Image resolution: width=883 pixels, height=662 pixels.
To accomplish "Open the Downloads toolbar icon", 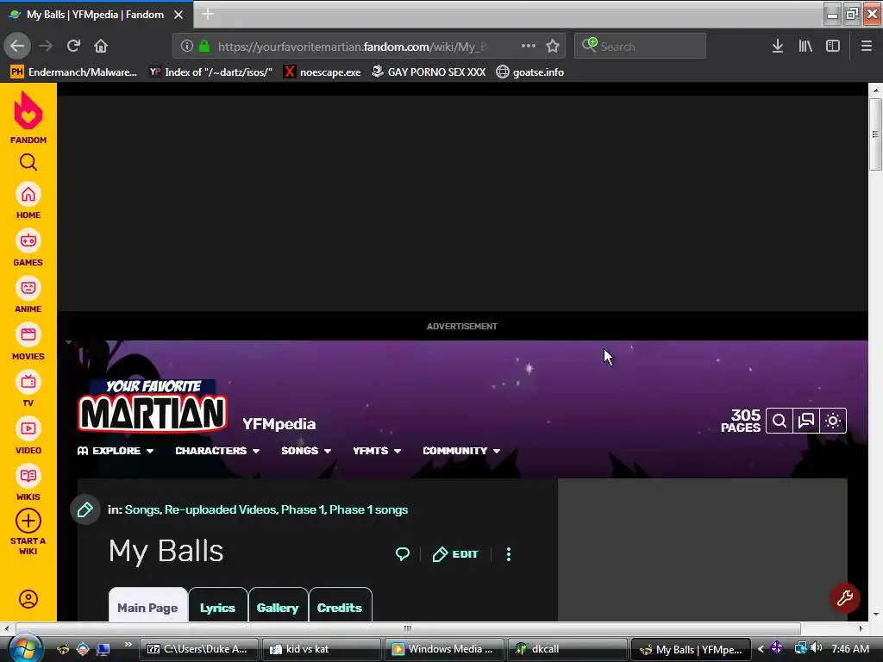I will point(778,47).
